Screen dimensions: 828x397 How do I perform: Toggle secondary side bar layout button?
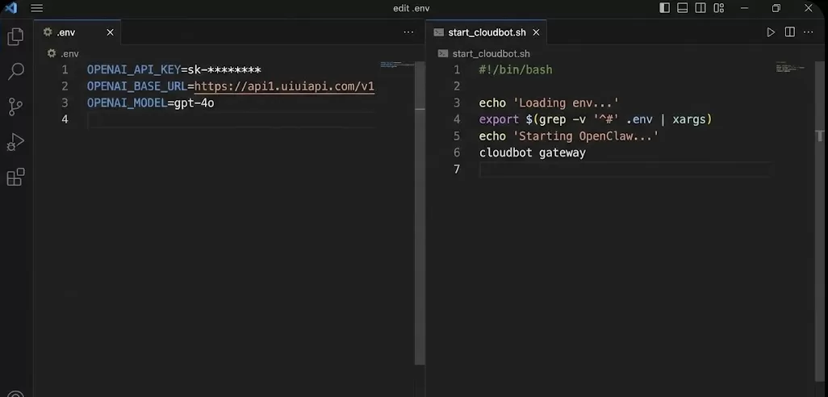(700, 8)
